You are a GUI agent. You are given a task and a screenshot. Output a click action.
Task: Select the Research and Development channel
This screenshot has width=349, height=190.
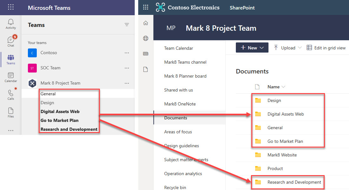[x=69, y=129]
